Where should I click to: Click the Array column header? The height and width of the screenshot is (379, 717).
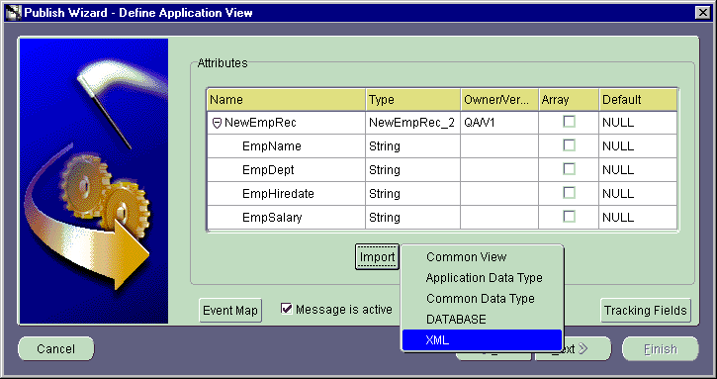pyautogui.click(x=569, y=100)
